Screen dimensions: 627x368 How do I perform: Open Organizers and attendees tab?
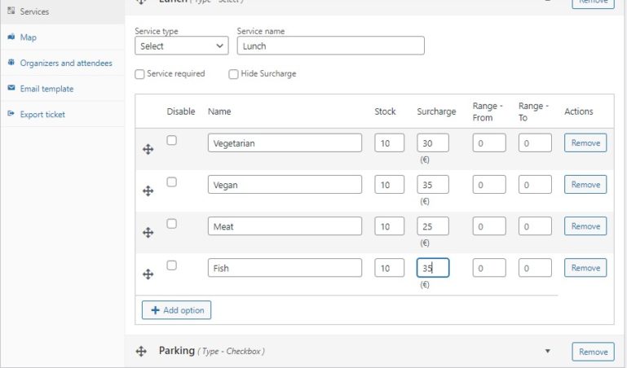point(63,63)
